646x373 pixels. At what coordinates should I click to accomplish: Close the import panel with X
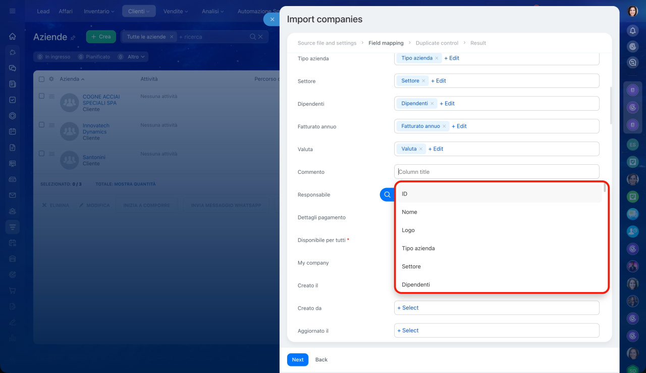[x=272, y=19]
